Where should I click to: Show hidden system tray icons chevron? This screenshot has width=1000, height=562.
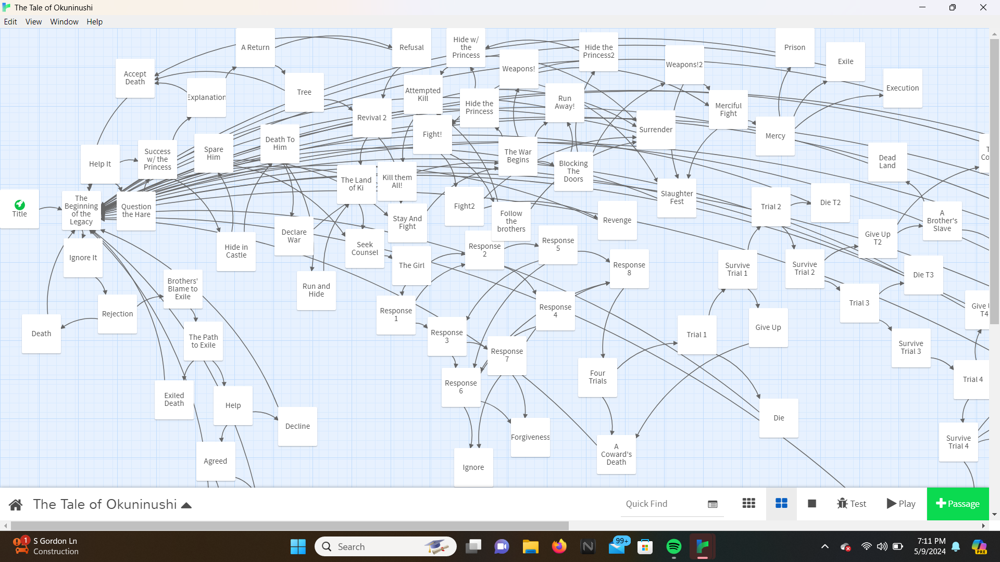tap(824, 546)
